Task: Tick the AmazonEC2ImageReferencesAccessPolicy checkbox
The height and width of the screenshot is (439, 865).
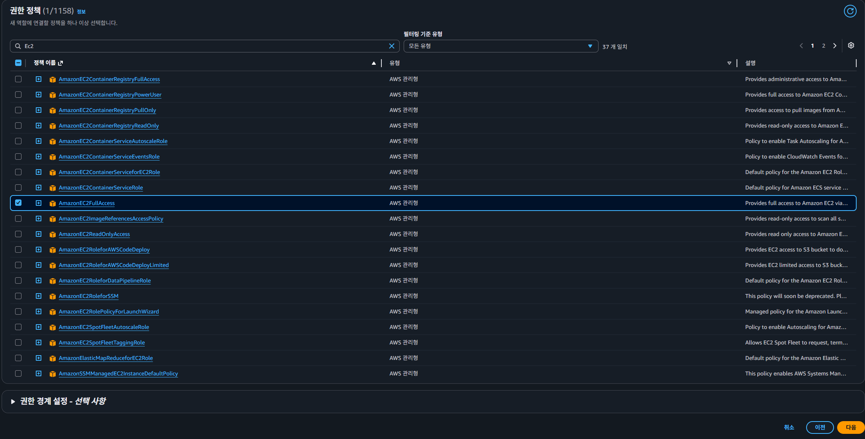Action: [18, 219]
